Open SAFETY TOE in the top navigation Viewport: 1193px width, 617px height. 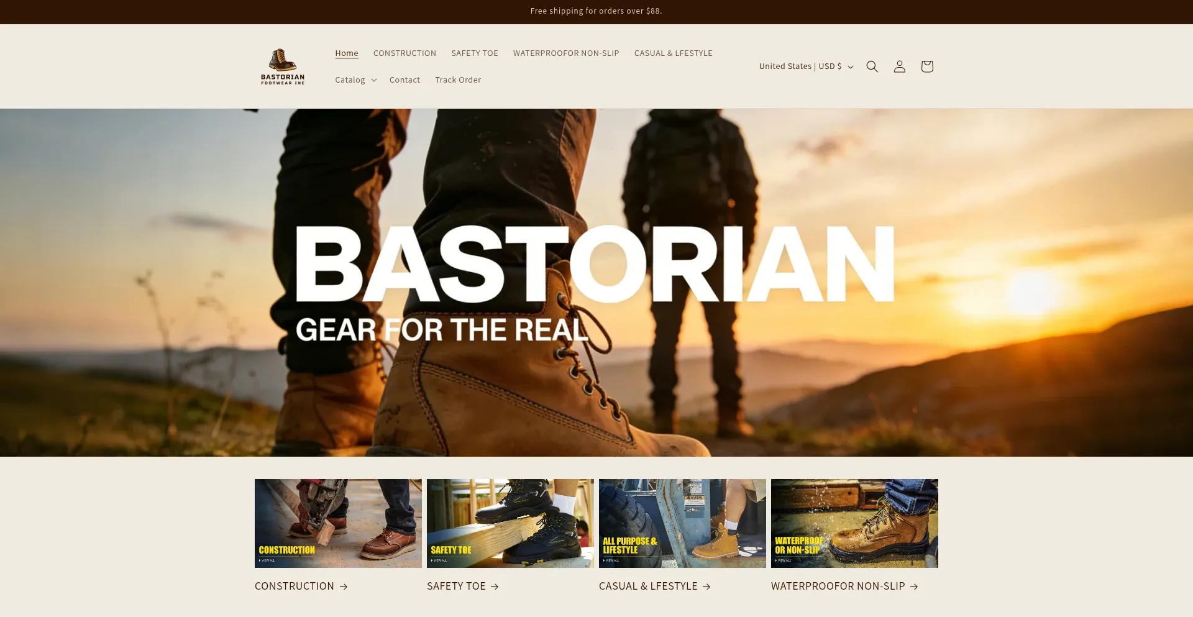(x=475, y=53)
